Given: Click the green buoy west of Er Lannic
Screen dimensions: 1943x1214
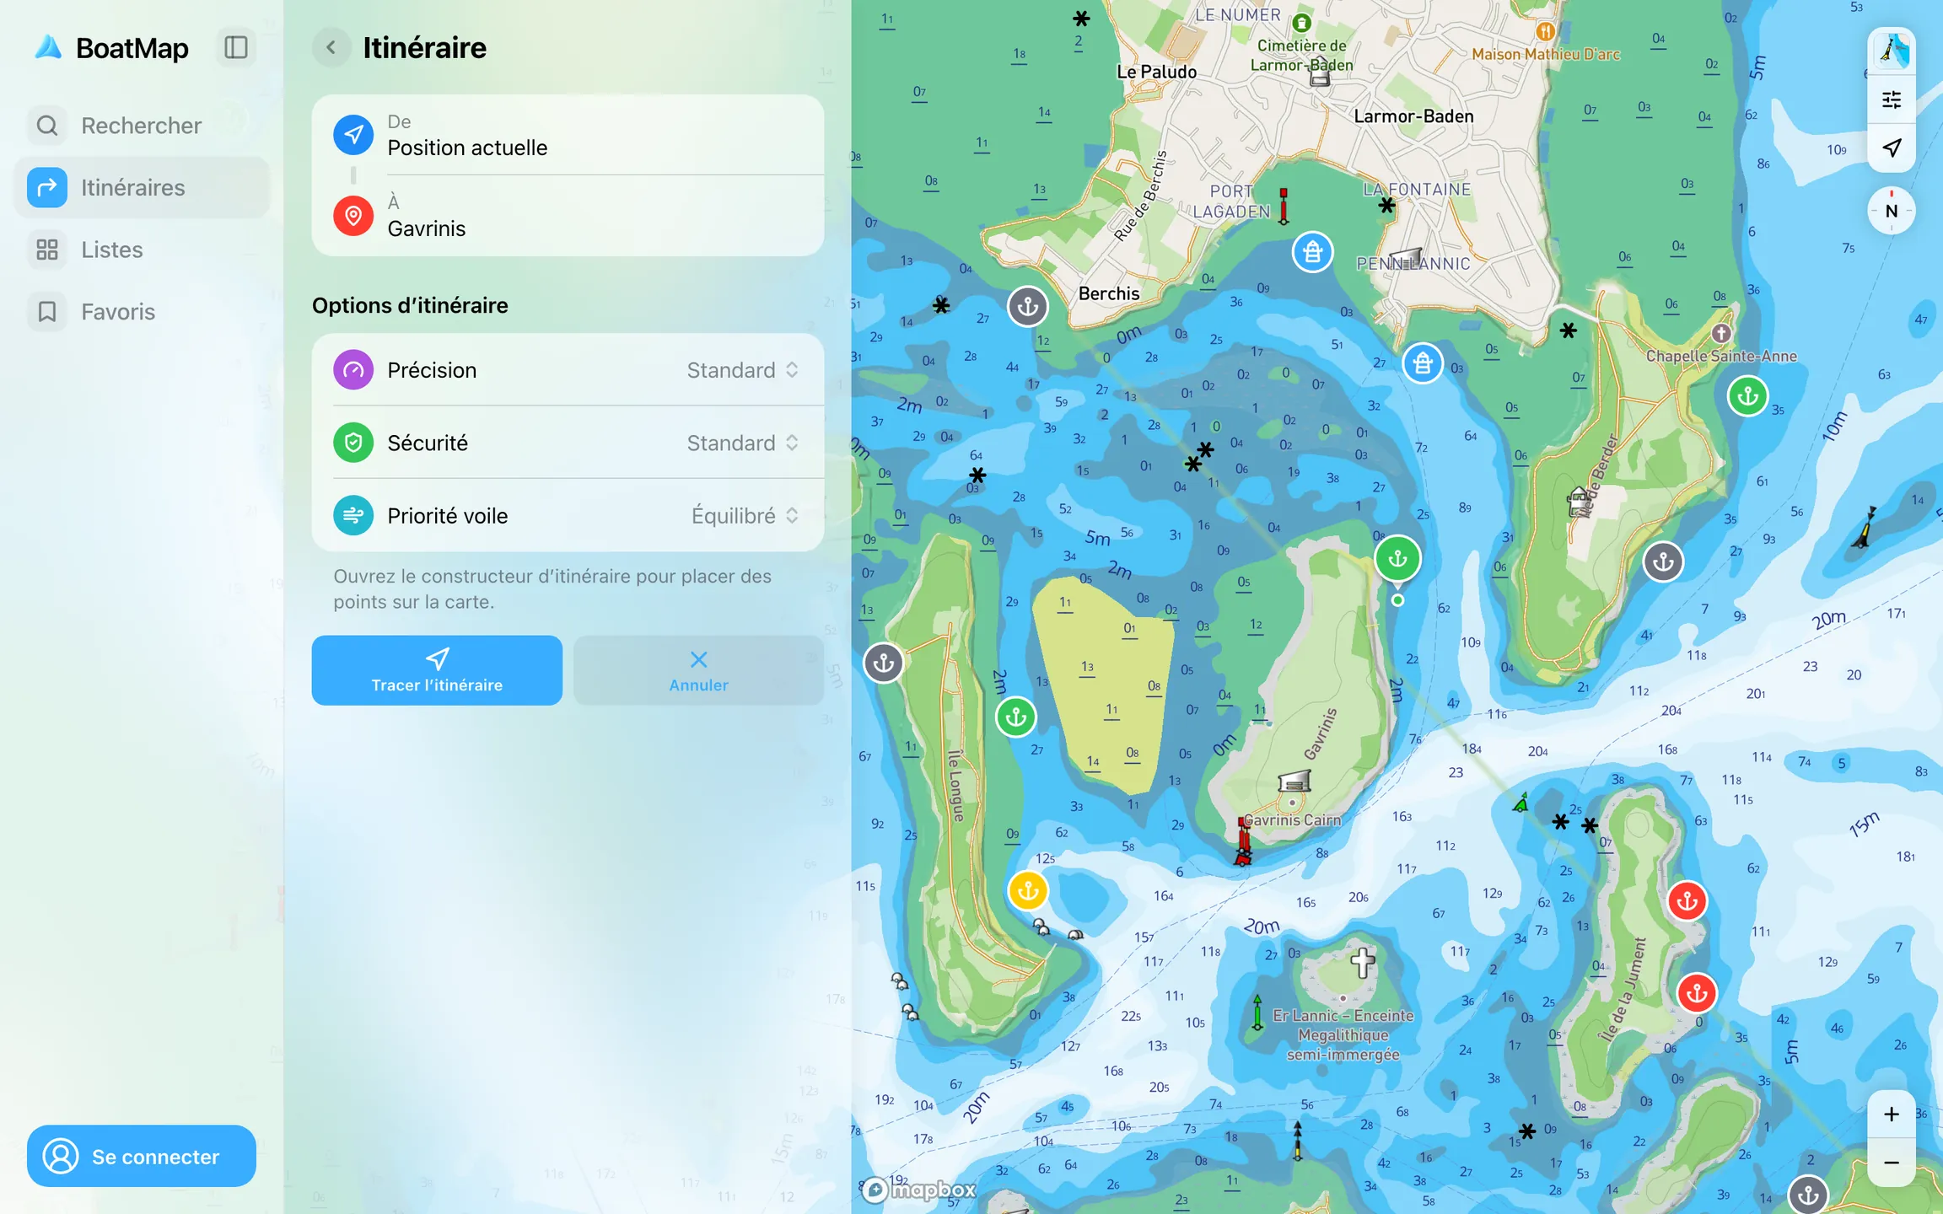Looking at the screenshot, I should click(1257, 1013).
